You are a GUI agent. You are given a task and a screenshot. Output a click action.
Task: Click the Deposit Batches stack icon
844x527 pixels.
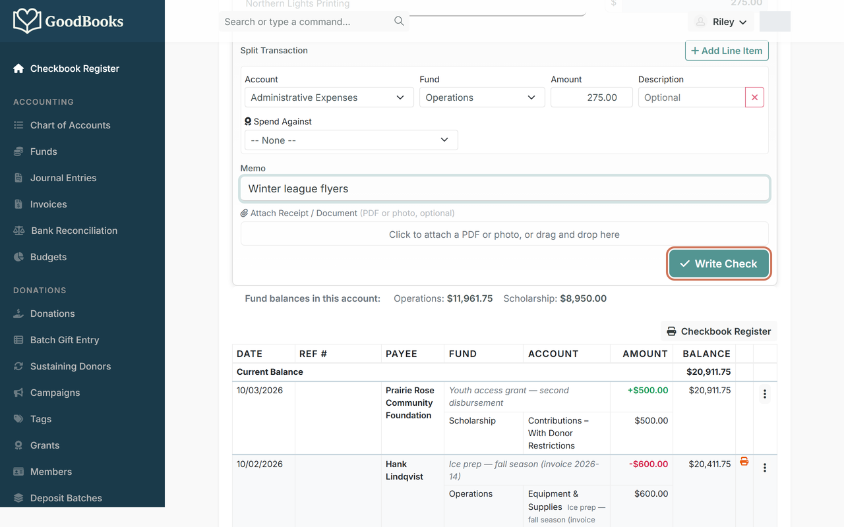click(18, 498)
